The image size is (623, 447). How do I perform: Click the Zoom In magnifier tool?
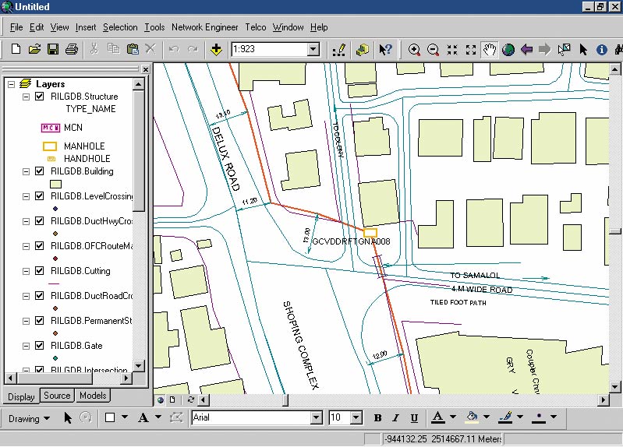(415, 50)
